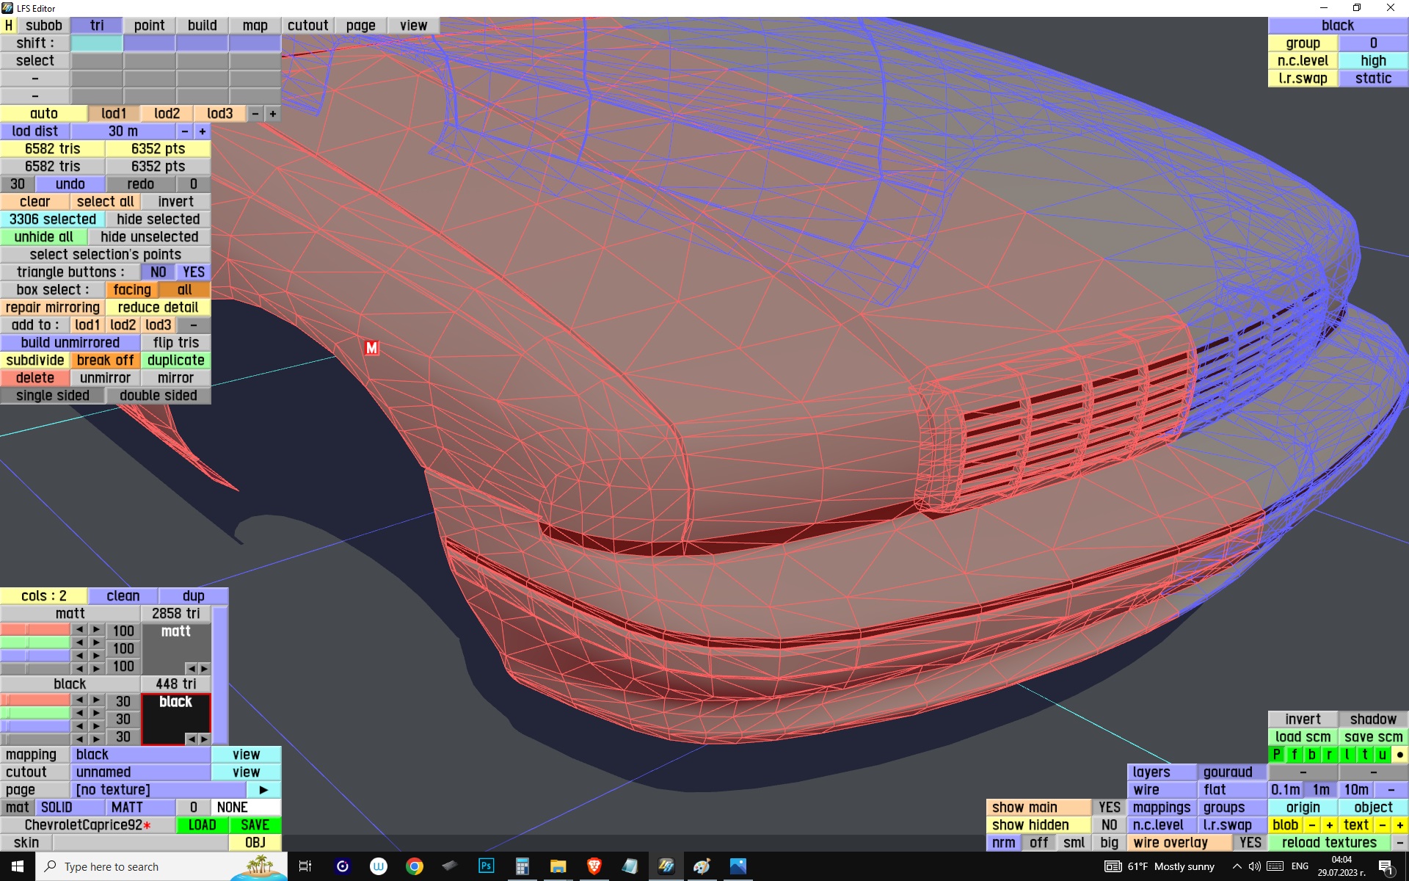Click the red M marker in viewport

pos(371,348)
